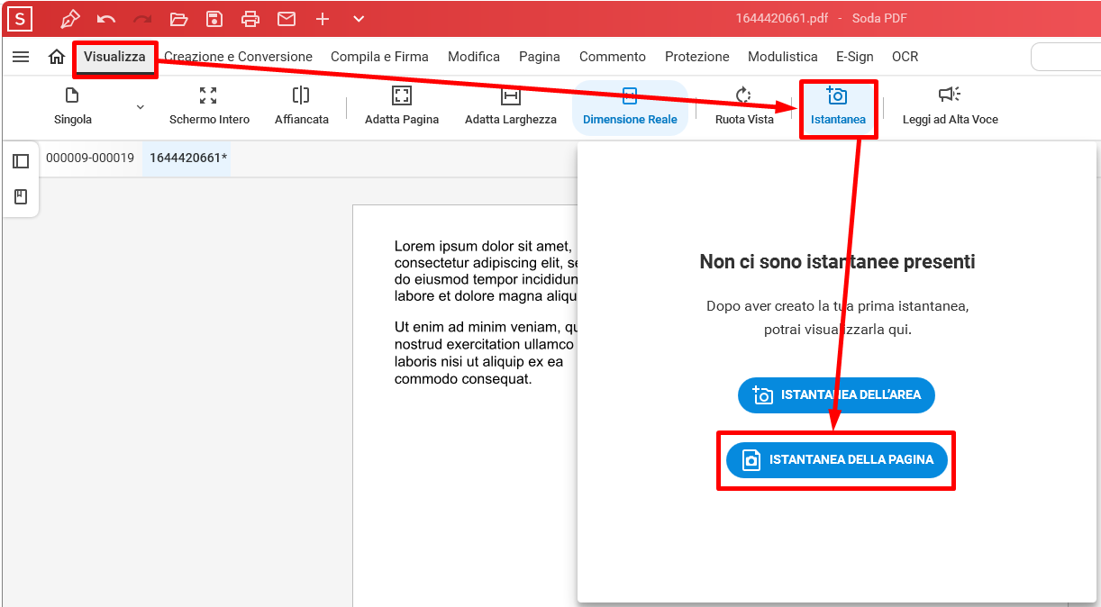Switch to the 000009-000019 document tab

pos(90,159)
